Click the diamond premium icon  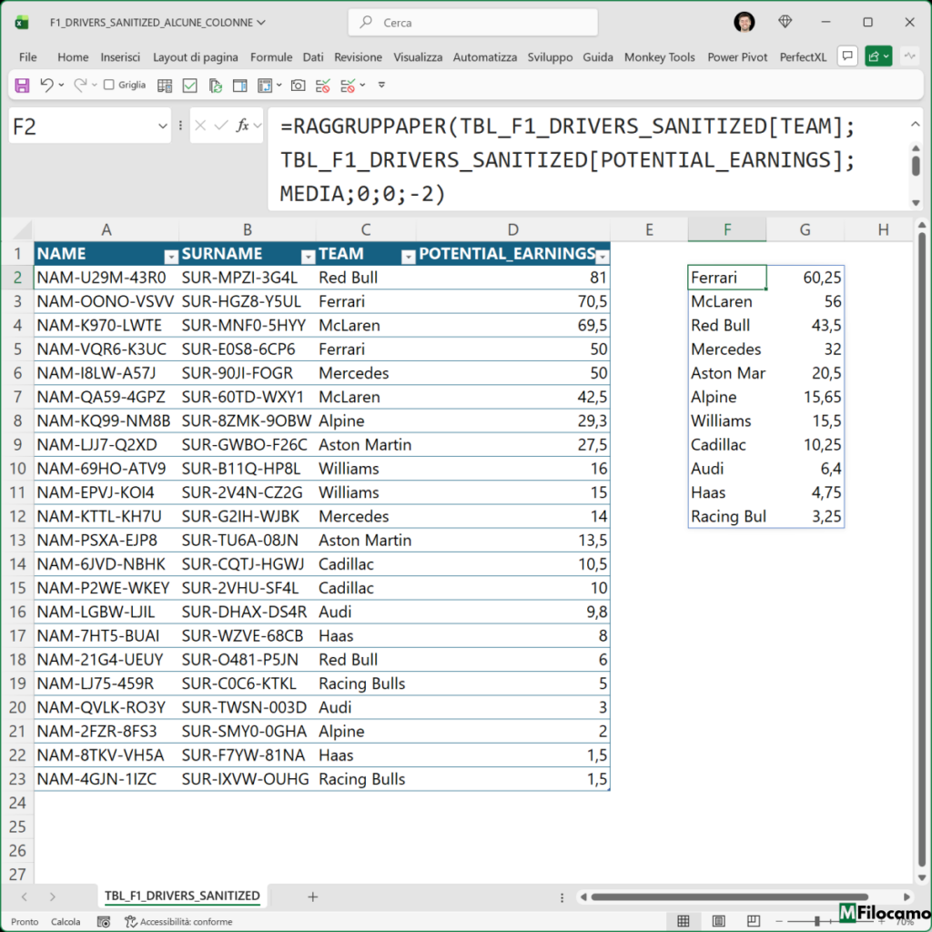pyautogui.click(x=785, y=22)
